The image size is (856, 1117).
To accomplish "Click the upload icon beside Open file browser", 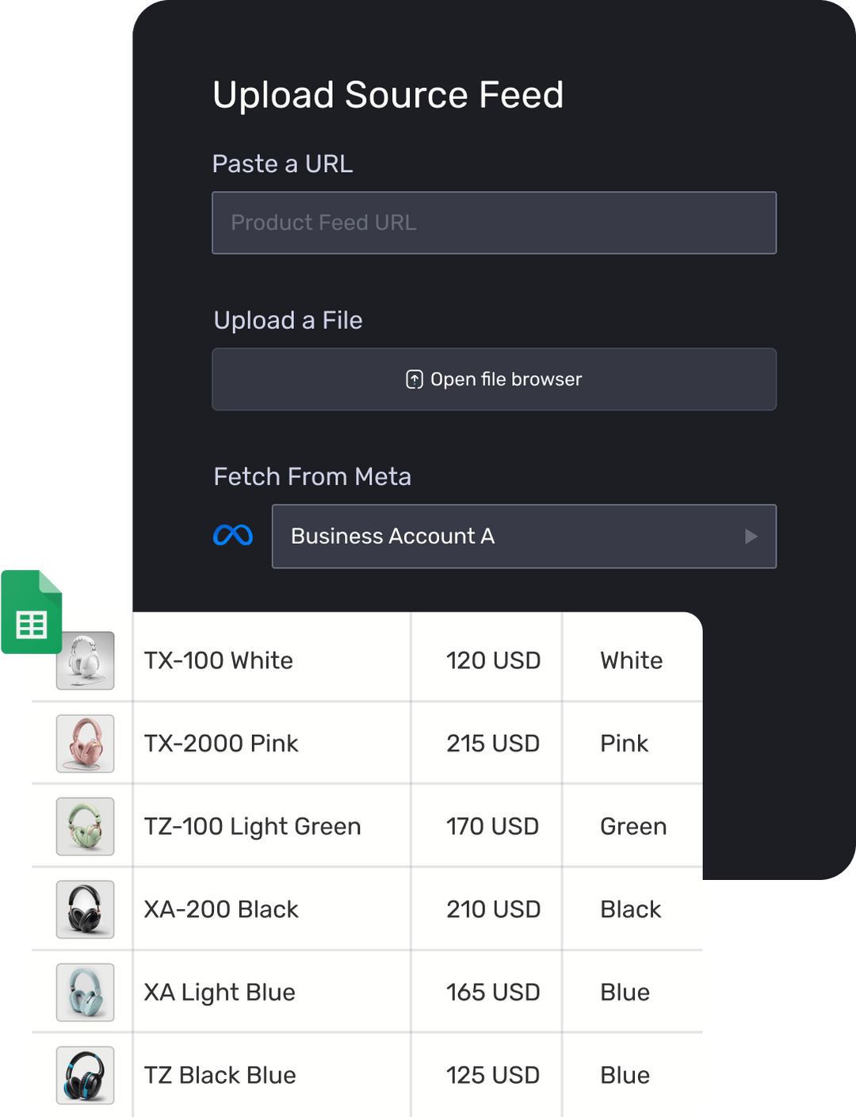I will point(414,380).
